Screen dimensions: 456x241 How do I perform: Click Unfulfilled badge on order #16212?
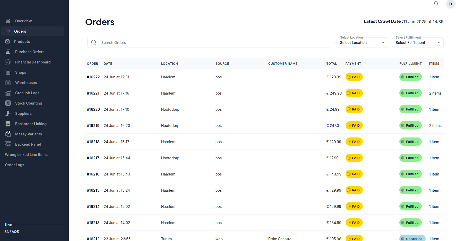412,238
